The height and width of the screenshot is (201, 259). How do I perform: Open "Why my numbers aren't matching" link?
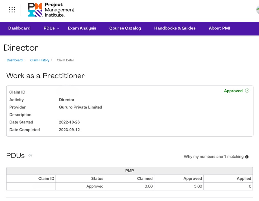(213, 157)
